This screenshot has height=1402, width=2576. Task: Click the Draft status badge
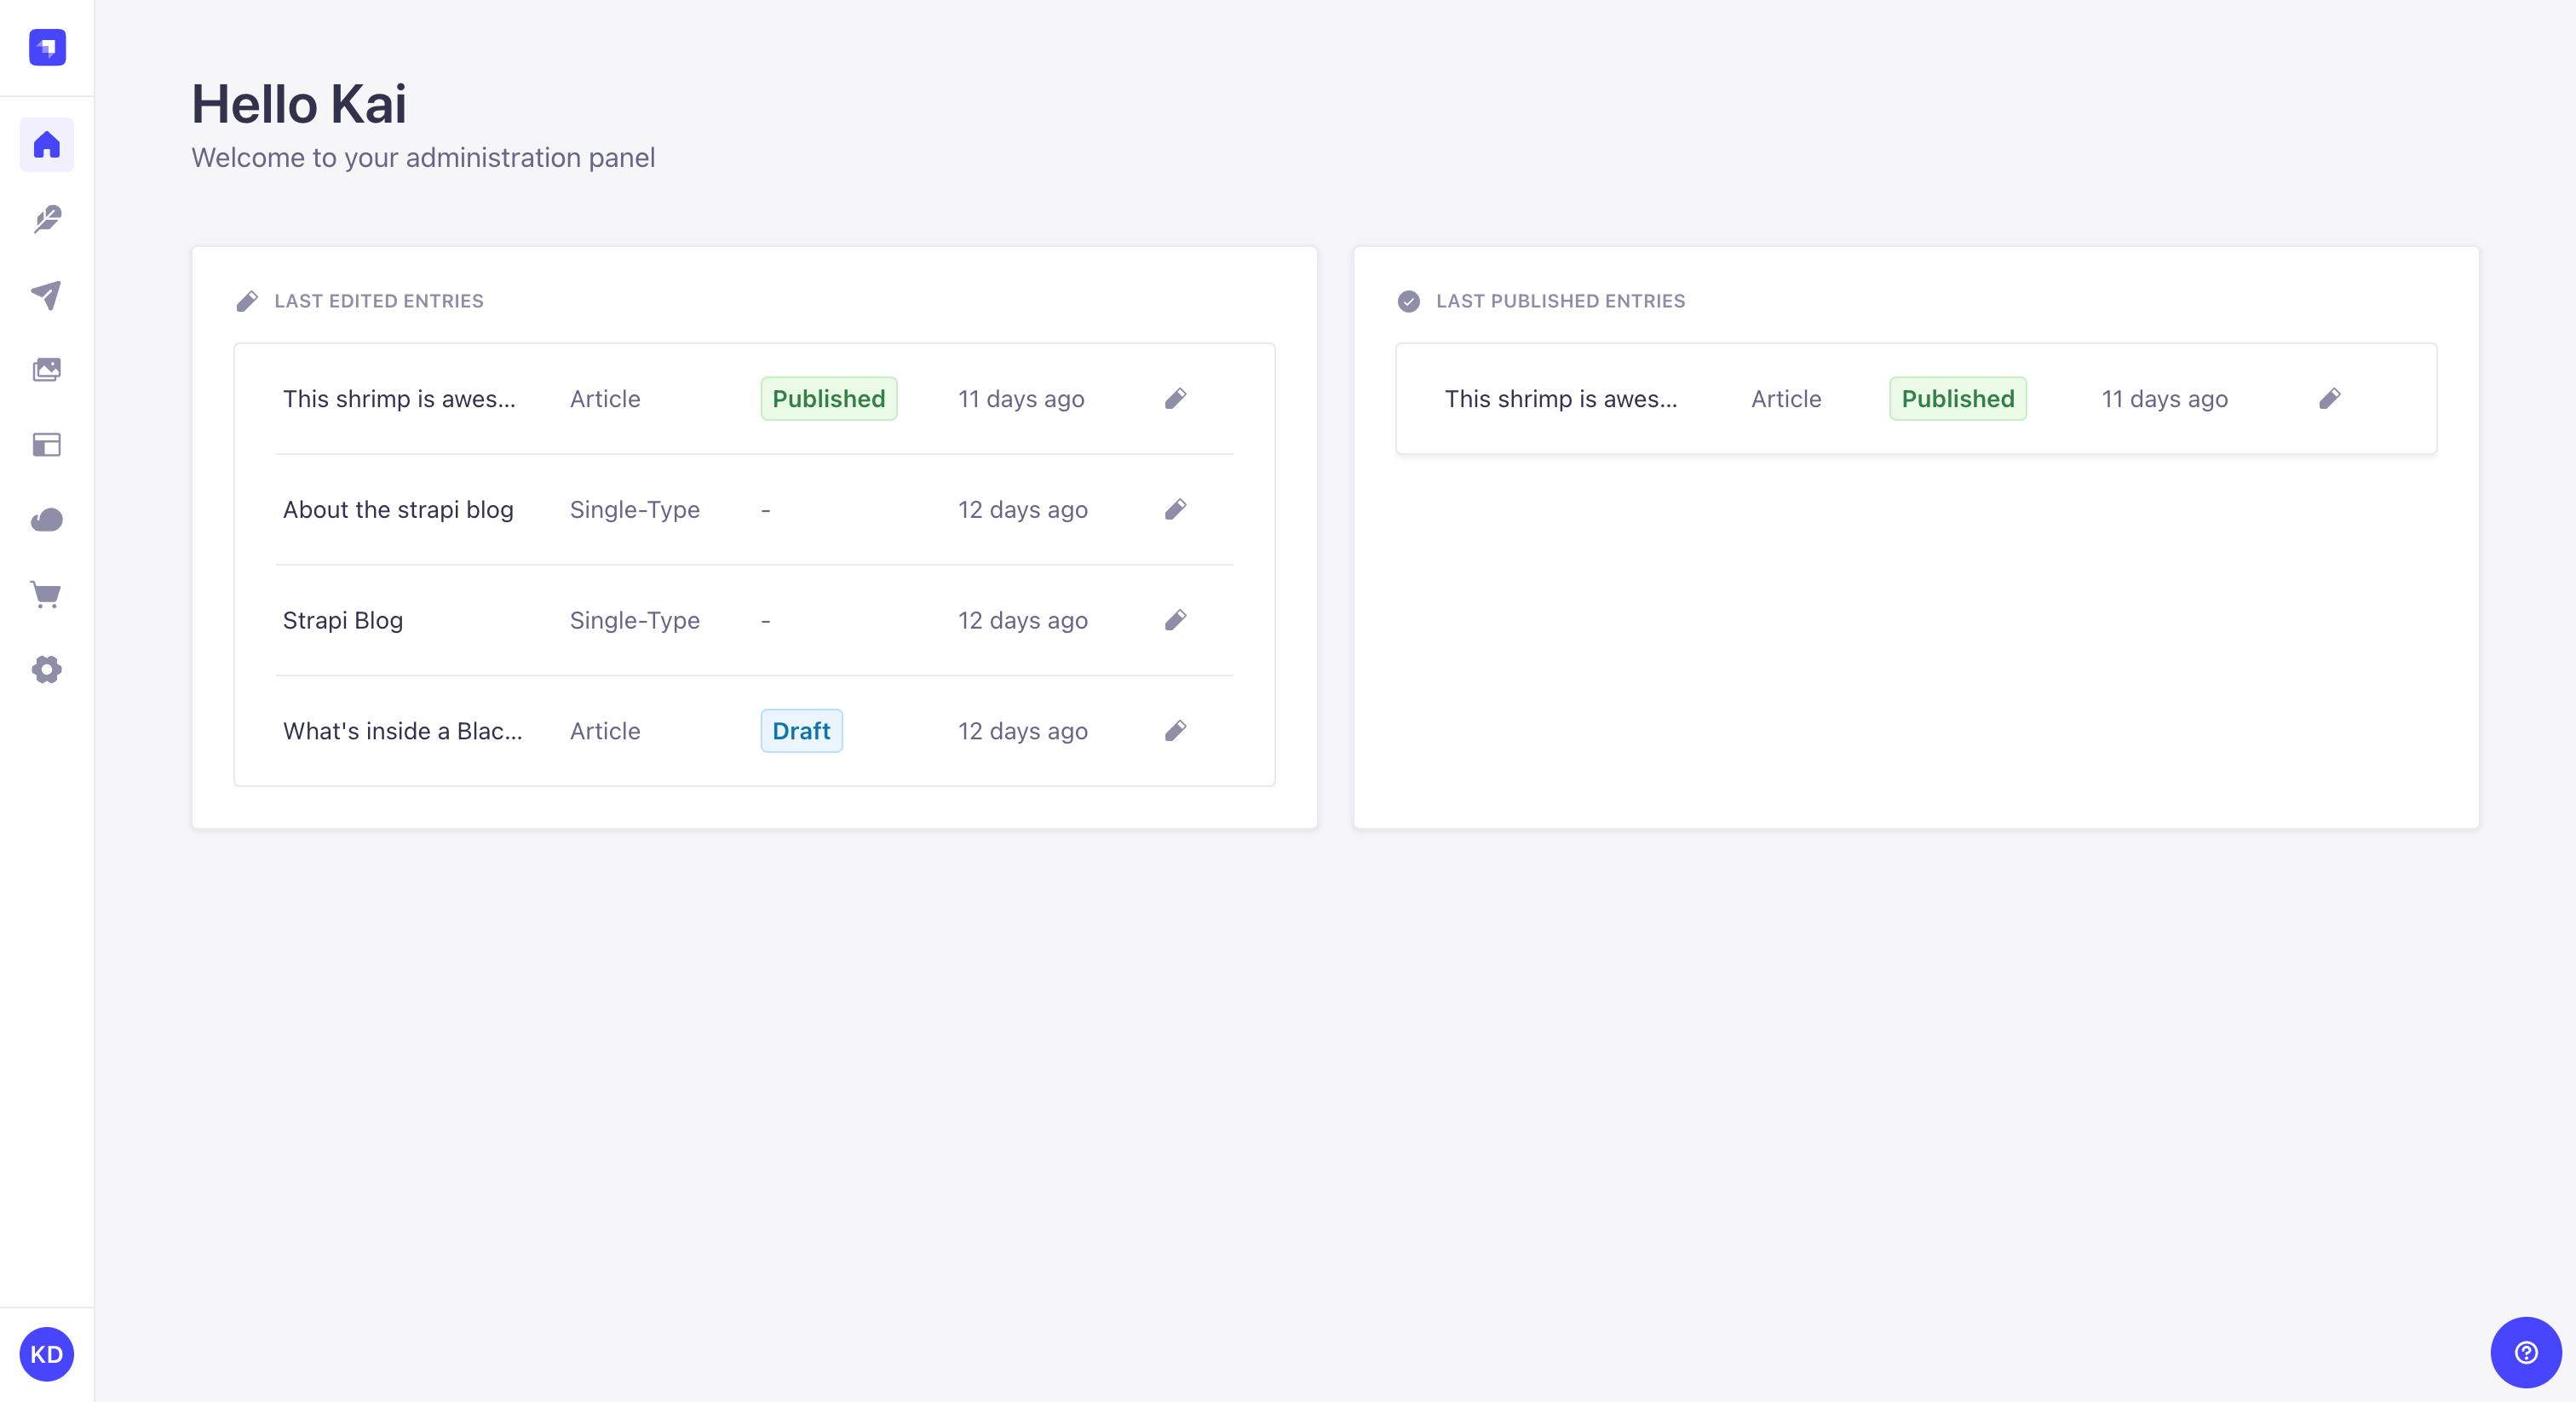coord(801,731)
